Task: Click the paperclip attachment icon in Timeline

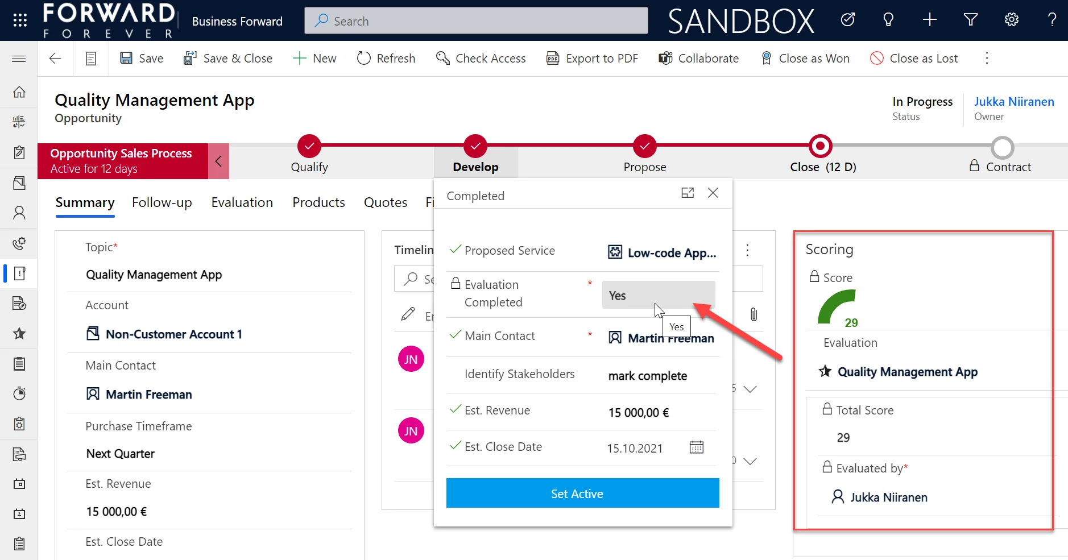Action: pos(754,314)
